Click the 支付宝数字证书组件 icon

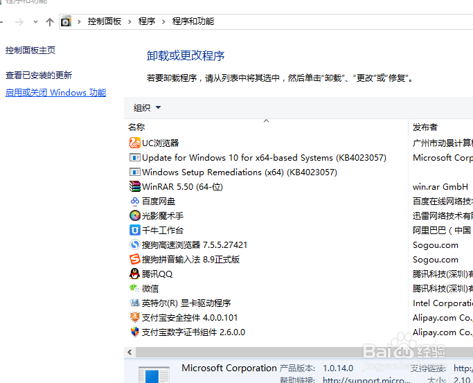pyautogui.click(x=135, y=332)
